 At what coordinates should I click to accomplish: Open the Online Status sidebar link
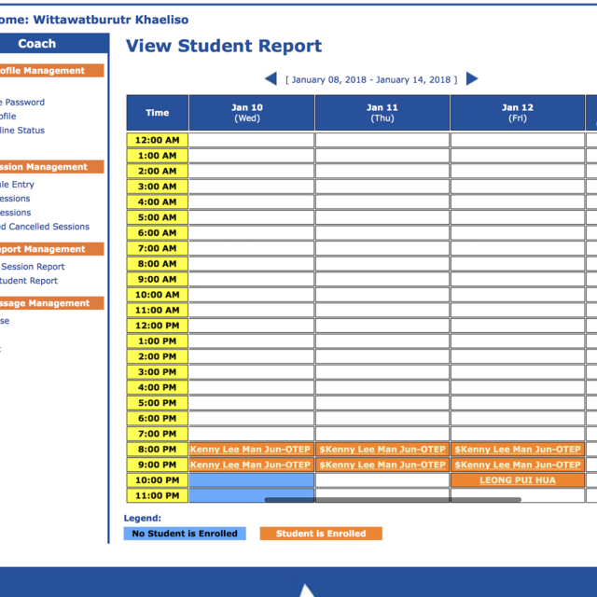[22, 131]
